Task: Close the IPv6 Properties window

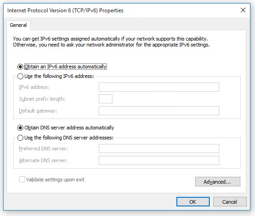Action: pyautogui.click(x=243, y=10)
